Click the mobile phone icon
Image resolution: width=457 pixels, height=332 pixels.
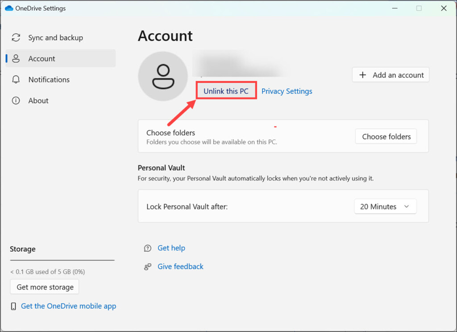point(14,306)
